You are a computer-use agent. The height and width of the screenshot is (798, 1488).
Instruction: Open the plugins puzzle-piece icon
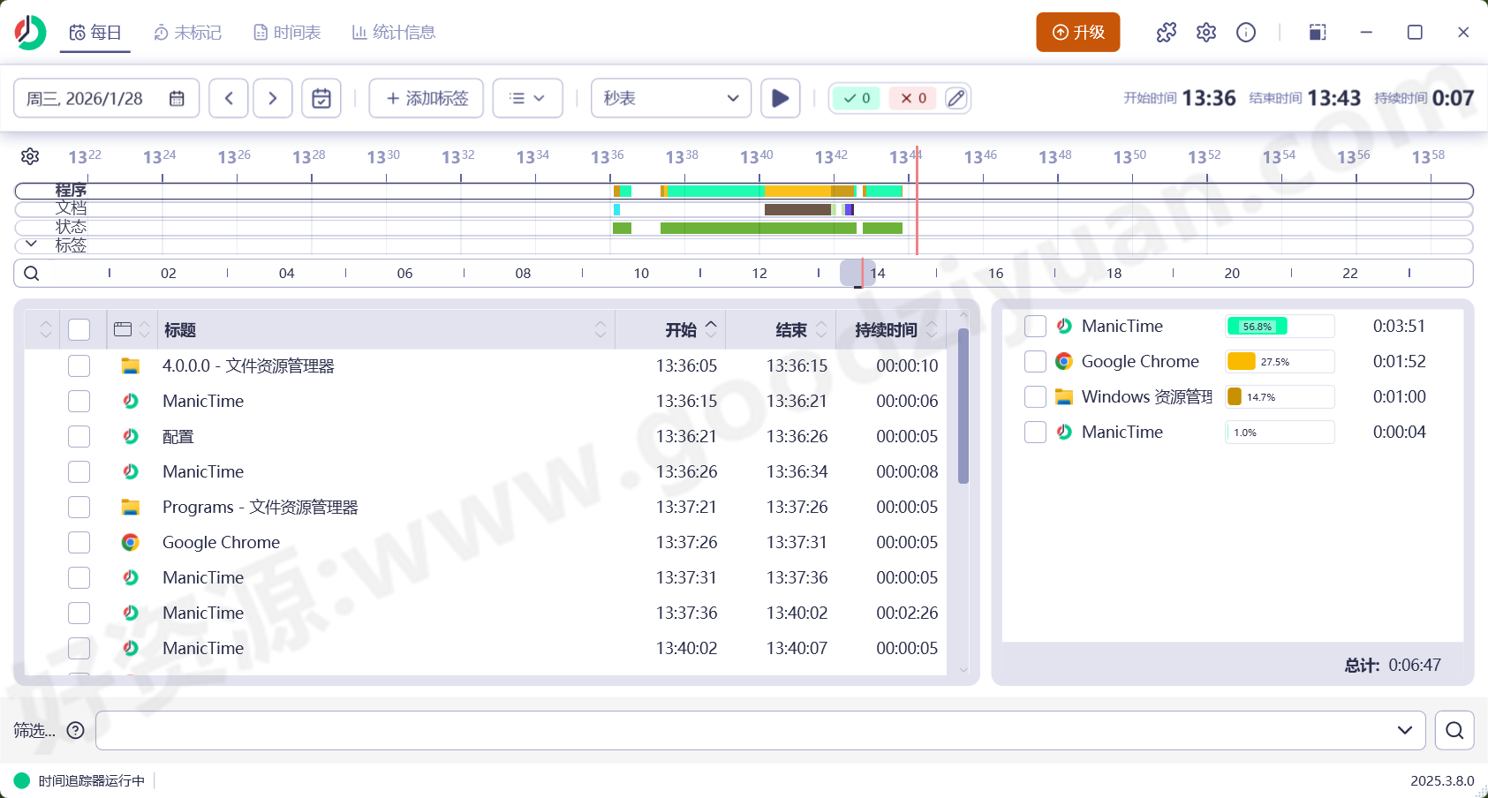pyautogui.click(x=1167, y=32)
